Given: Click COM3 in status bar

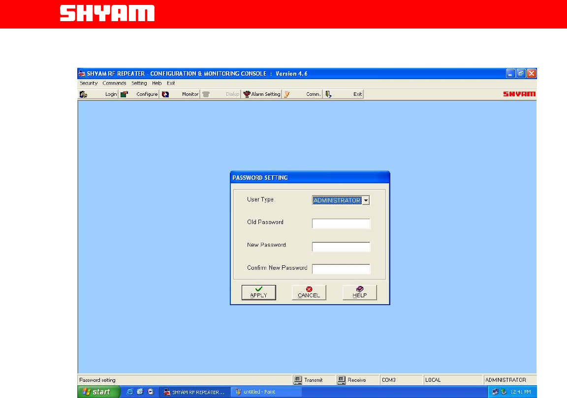Looking at the screenshot, I should pyautogui.click(x=389, y=380).
